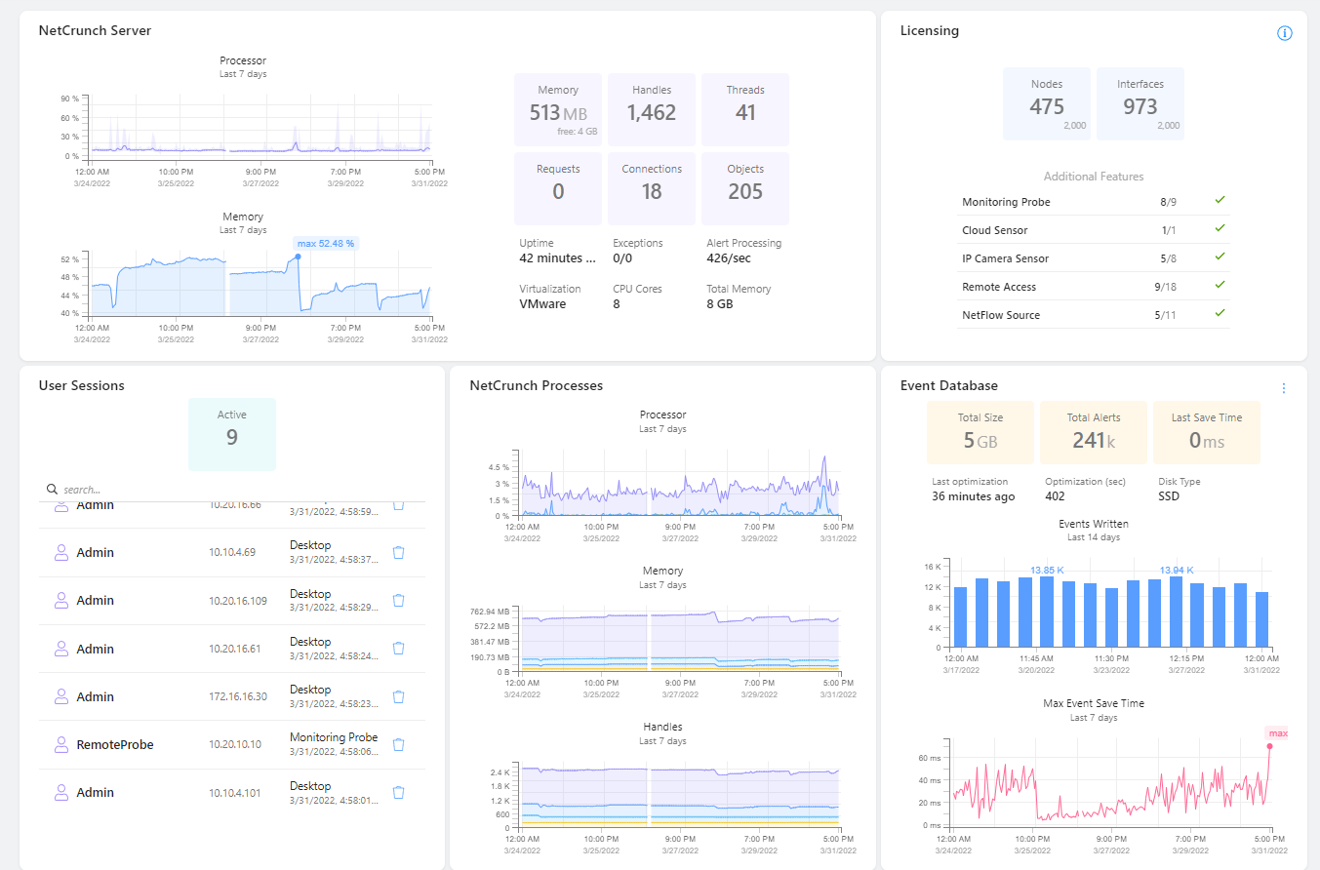The image size is (1320, 870).
Task: Click the IP address 172.16.16.30
Action: pos(238,696)
